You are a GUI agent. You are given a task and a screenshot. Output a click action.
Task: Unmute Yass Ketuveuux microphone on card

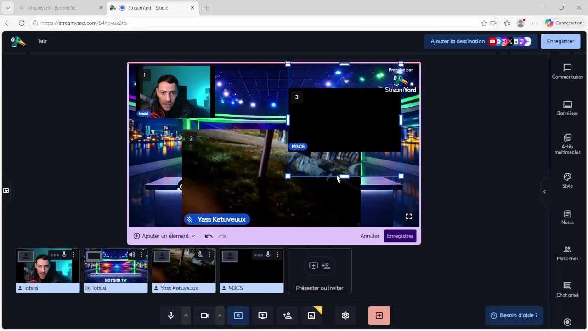coord(200,255)
